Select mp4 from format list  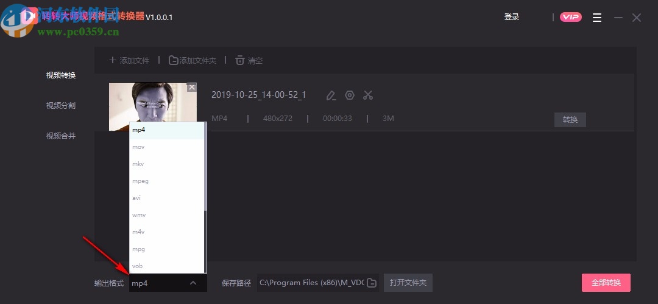[x=166, y=130]
